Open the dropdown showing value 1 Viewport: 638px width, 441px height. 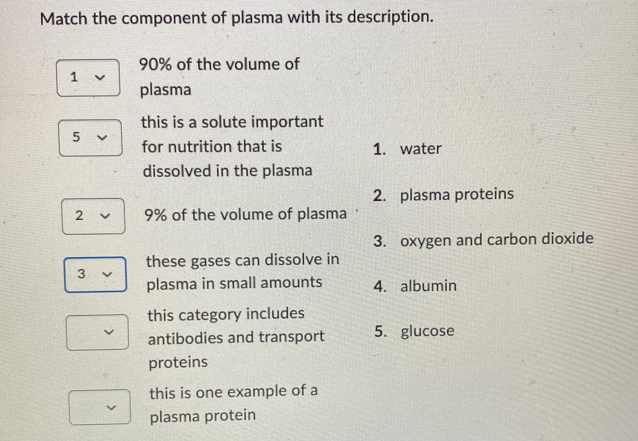click(88, 77)
